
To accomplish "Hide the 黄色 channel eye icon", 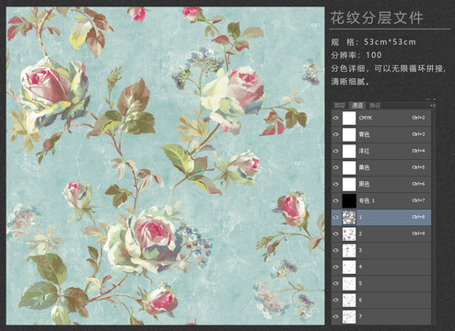I will (x=336, y=167).
